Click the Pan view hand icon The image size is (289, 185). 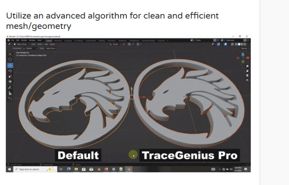click(247, 71)
